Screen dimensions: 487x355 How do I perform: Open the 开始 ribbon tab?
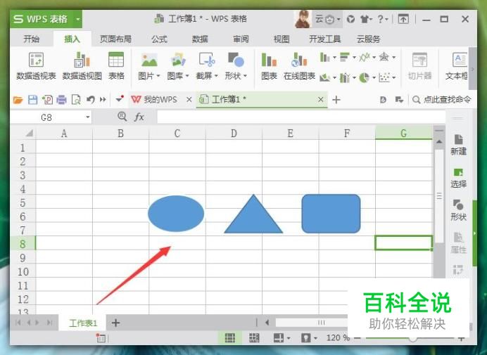[32, 39]
